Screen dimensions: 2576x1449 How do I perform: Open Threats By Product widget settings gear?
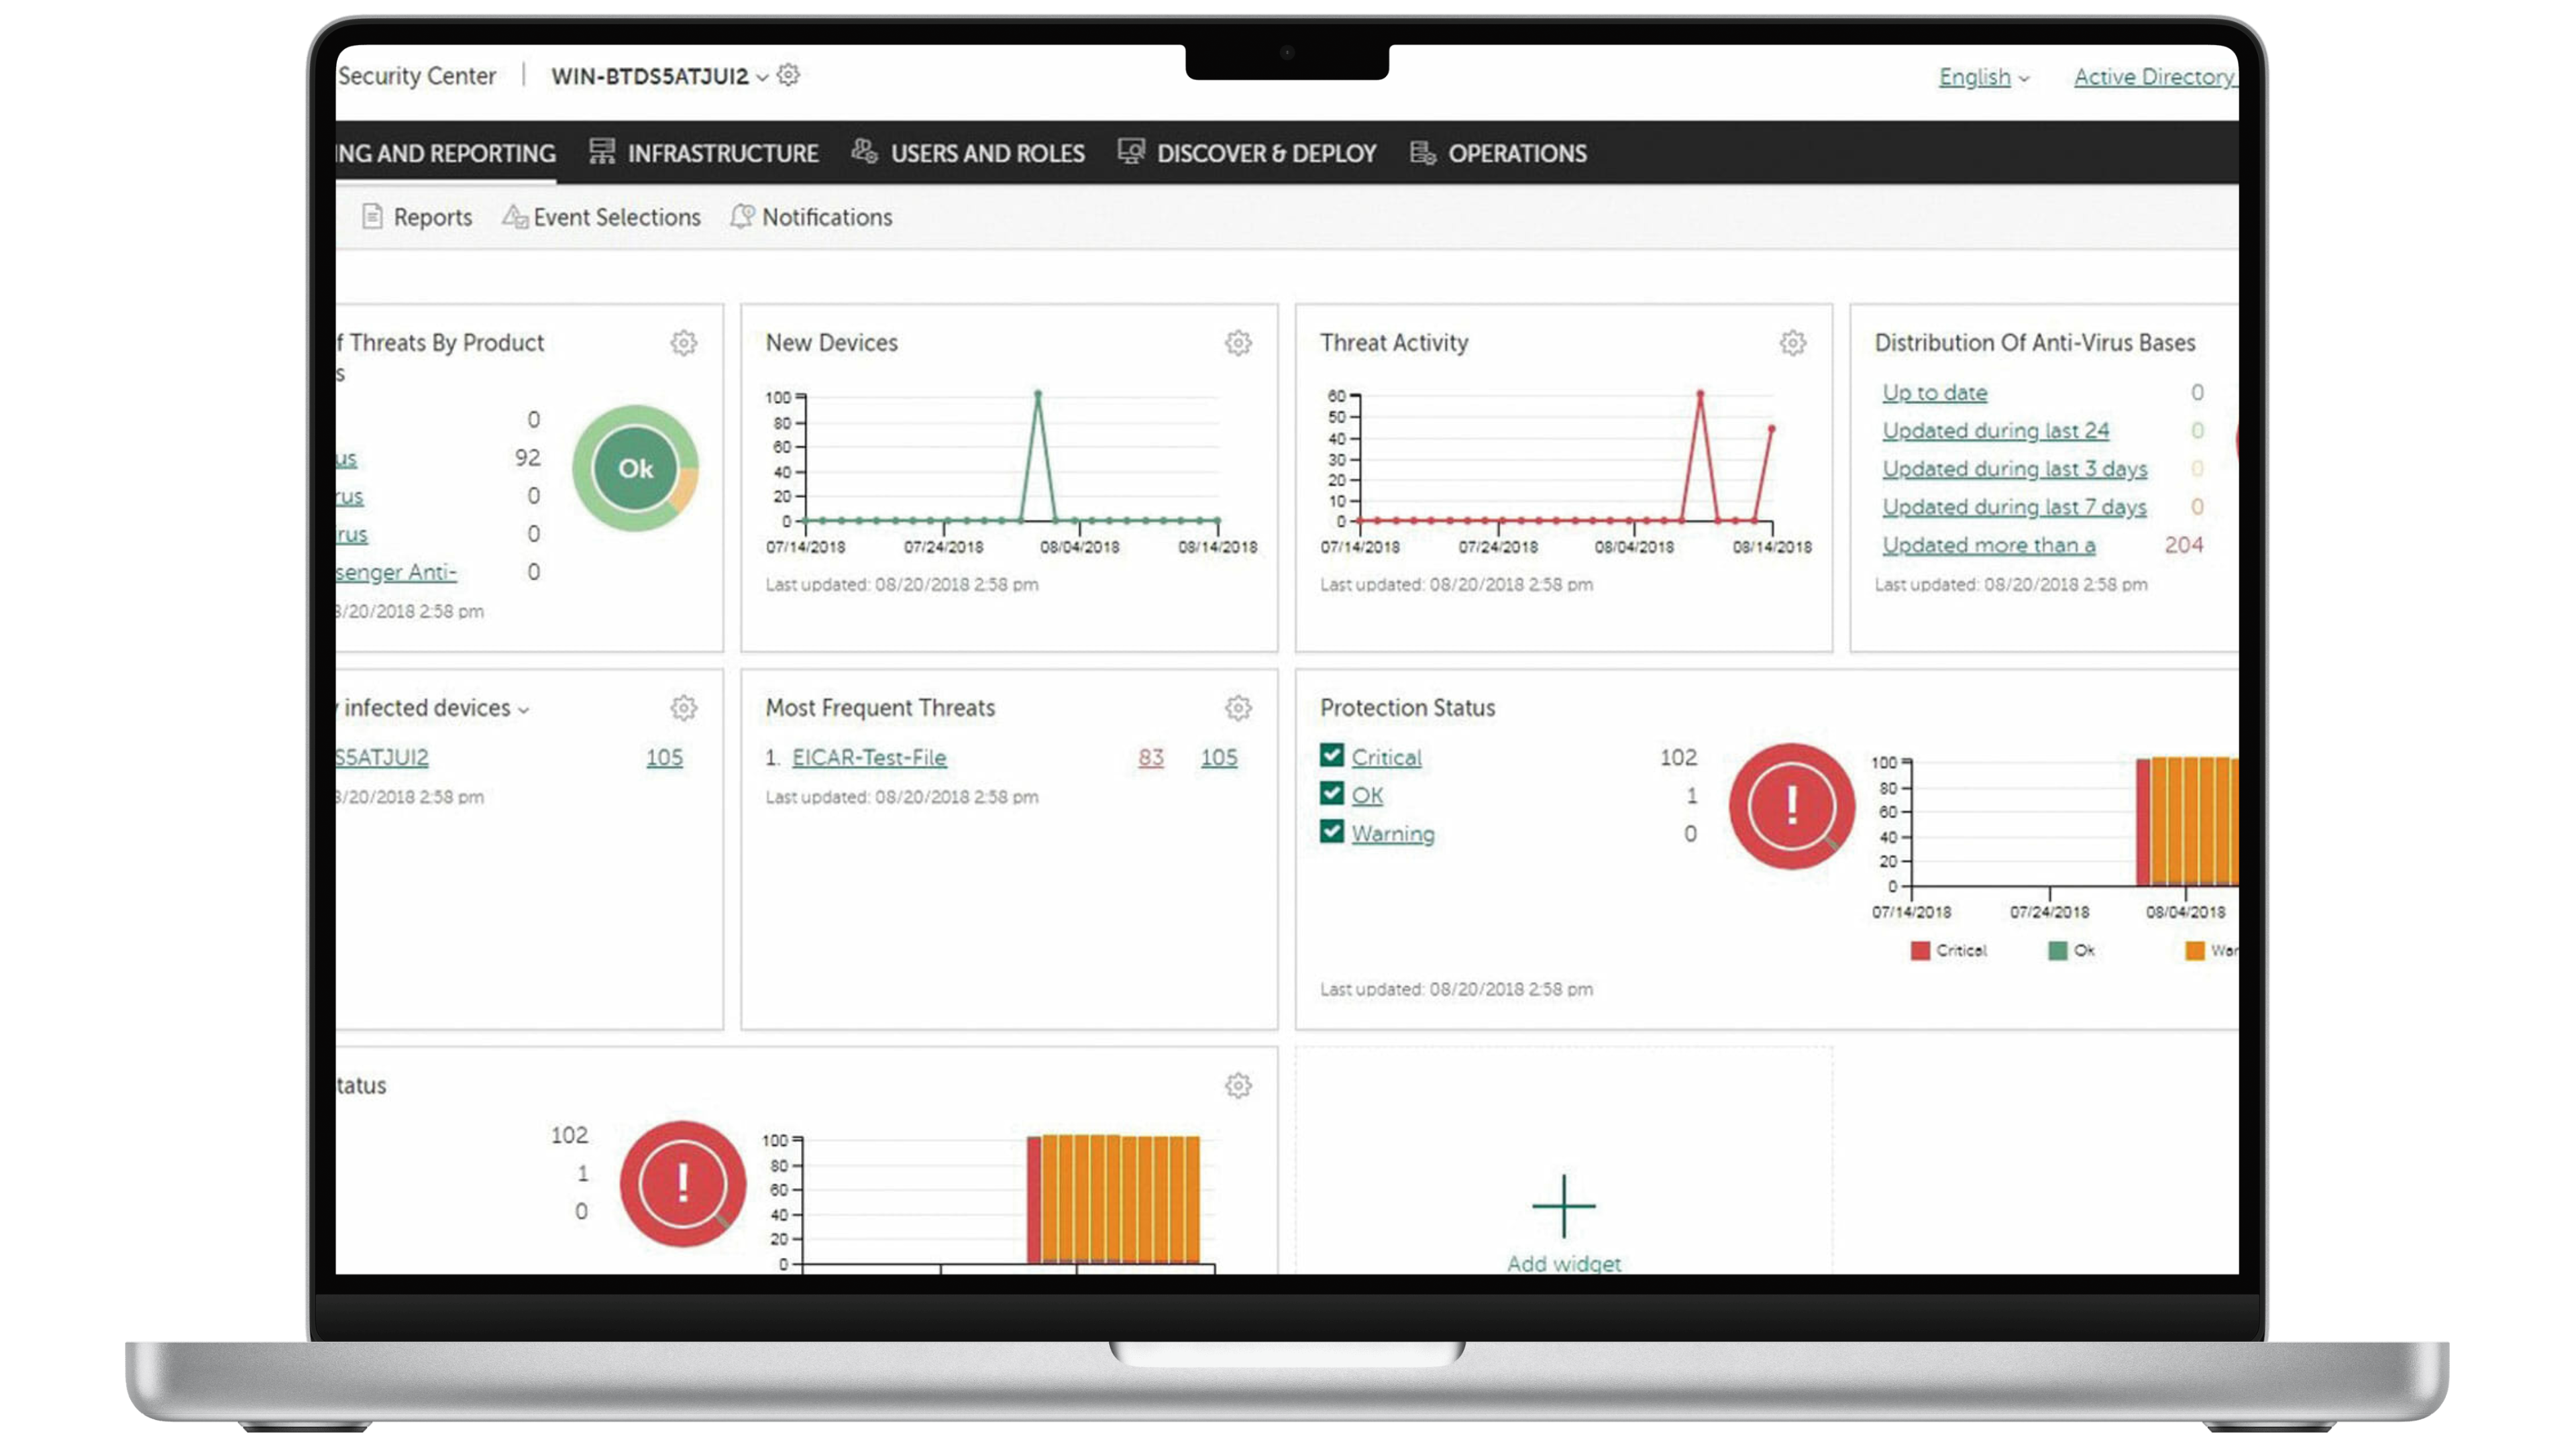click(x=683, y=343)
